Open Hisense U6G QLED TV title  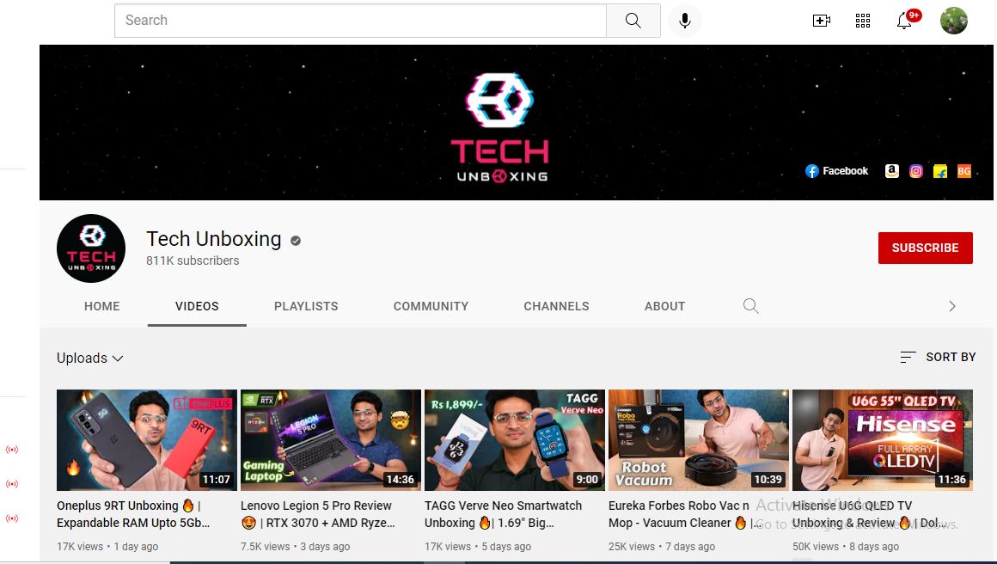coord(870,514)
